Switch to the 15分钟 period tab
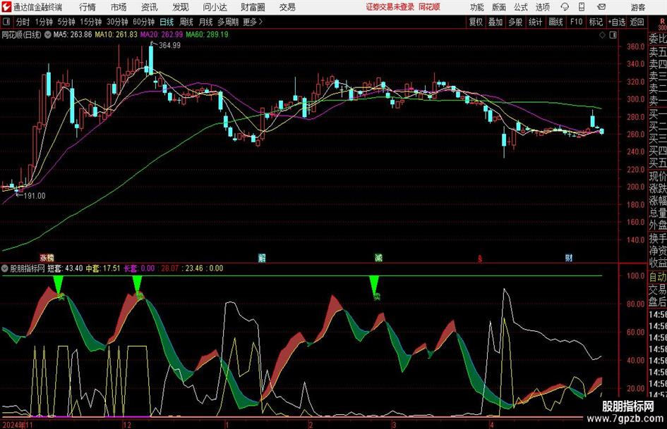The height and width of the screenshot is (429, 667). pyautogui.click(x=91, y=22)
